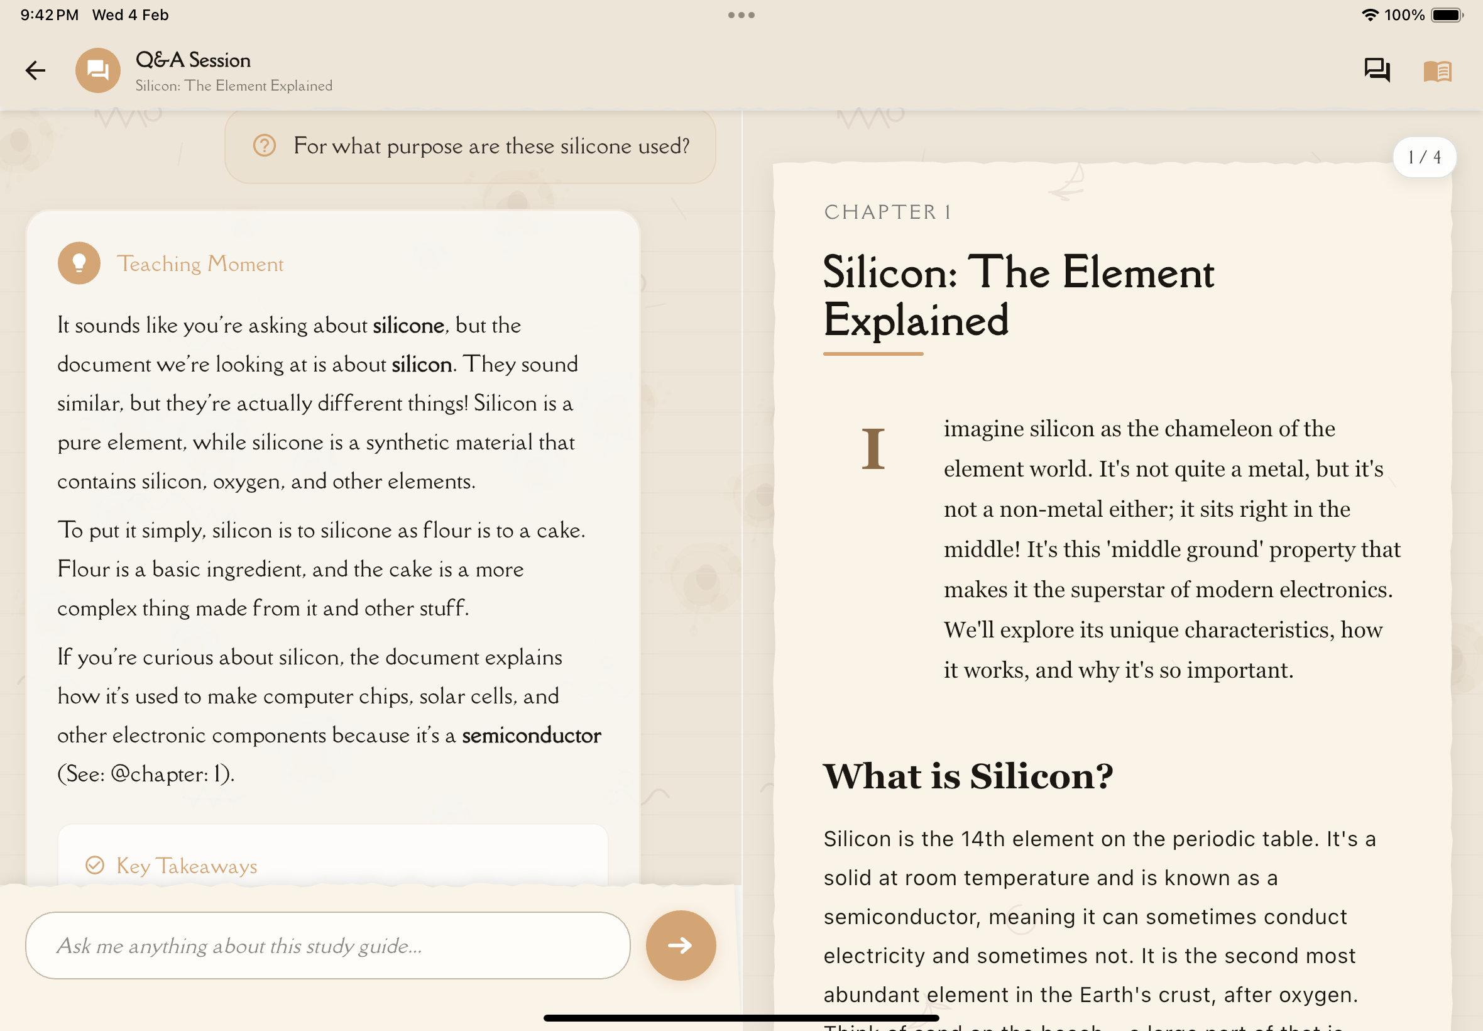Viewport: 1483px width, 1031px height.
Task: Click the question mark icon in query bubble
Action: coord(264,145)
